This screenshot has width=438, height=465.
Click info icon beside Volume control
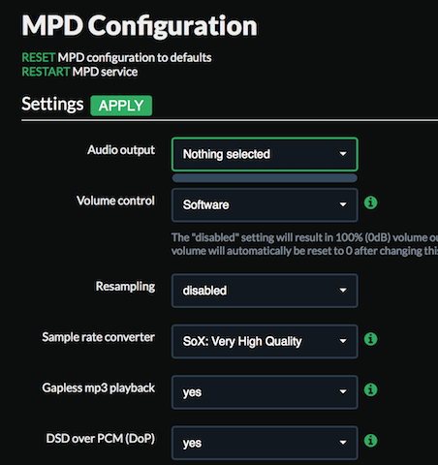pyautogui.click(x=370, y=202)
